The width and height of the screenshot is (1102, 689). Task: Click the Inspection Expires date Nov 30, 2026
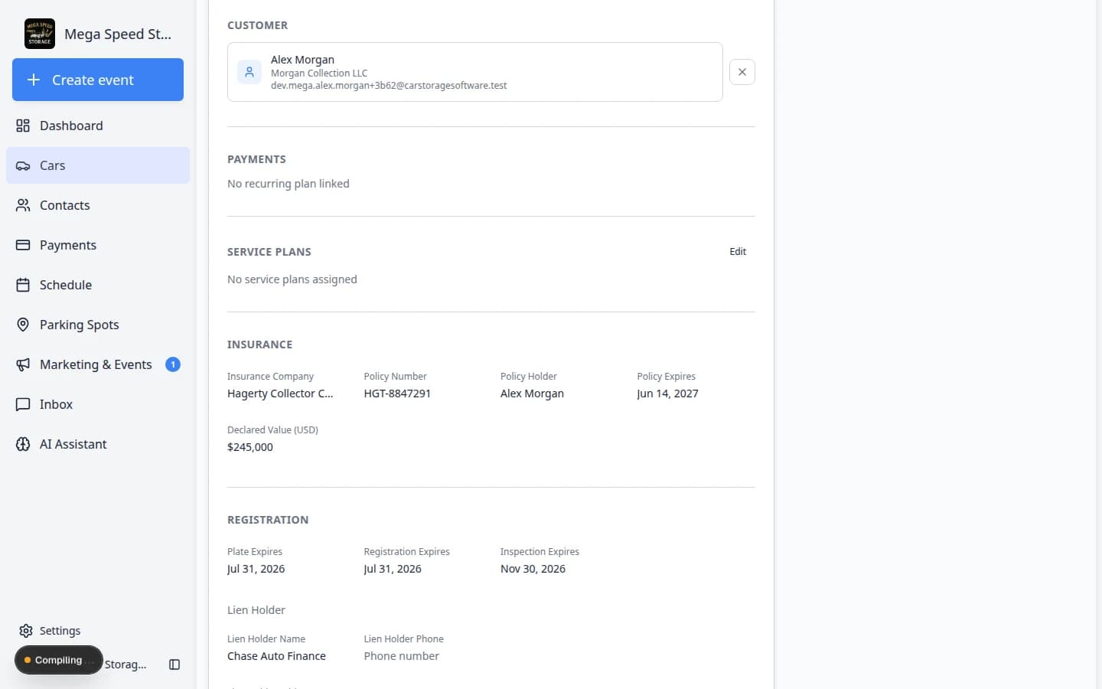tap(533, 569)
